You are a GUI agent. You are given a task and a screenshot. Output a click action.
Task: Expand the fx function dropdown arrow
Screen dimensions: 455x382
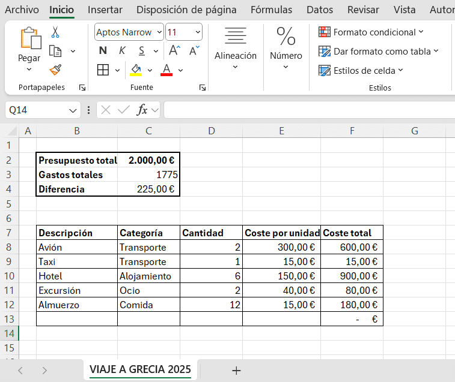click(x=155, y=110)
